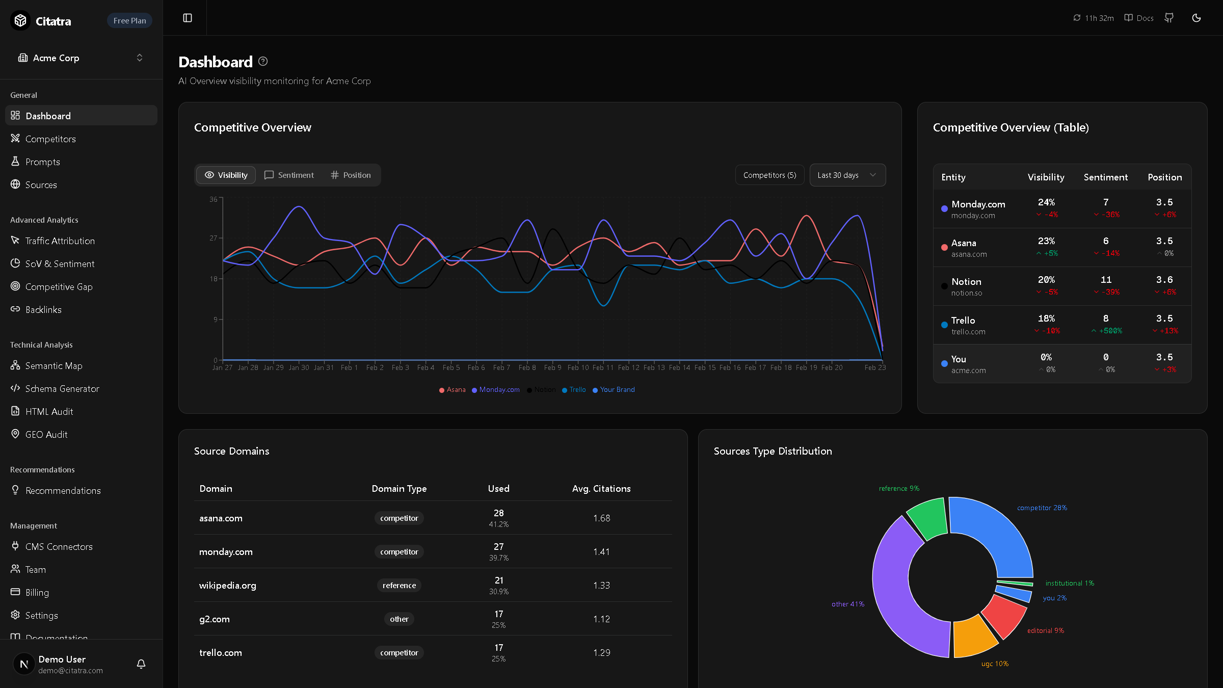Click the Citatra cube logo

[x=20, y=20]
